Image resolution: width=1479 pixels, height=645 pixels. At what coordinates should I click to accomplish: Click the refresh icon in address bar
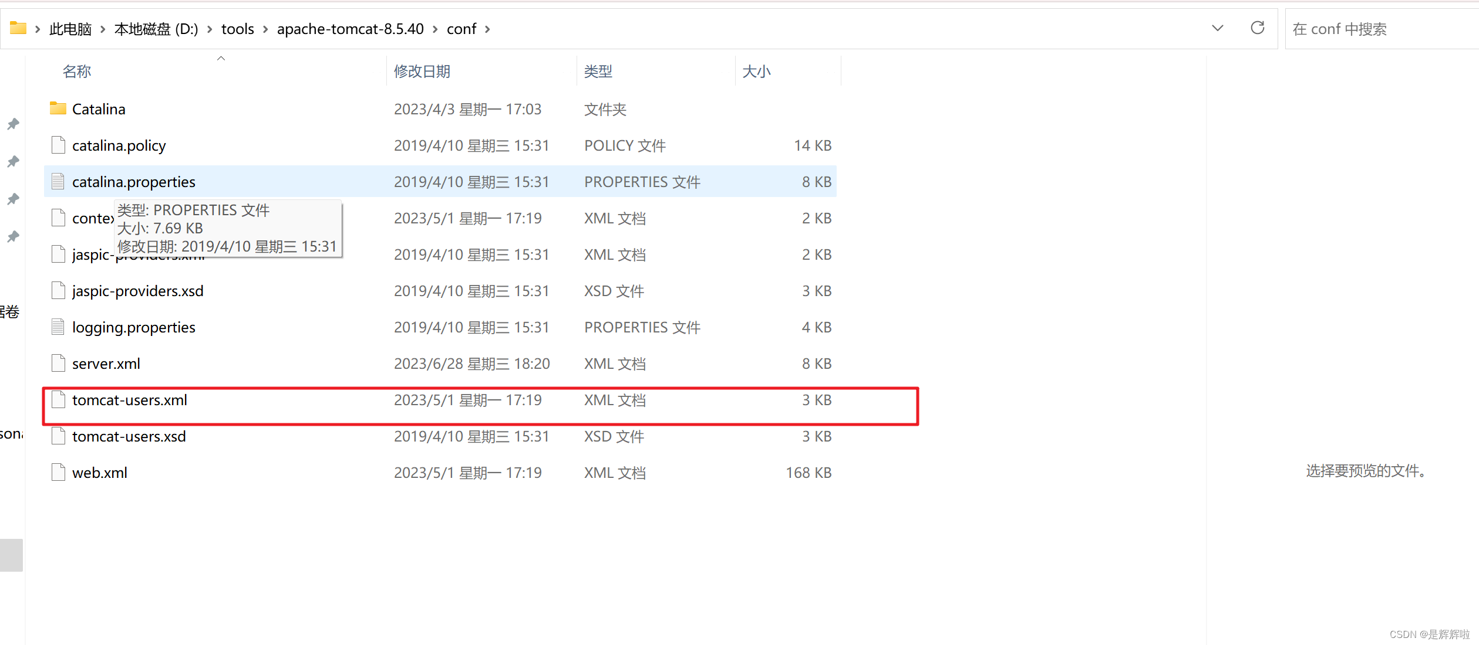1257,28
